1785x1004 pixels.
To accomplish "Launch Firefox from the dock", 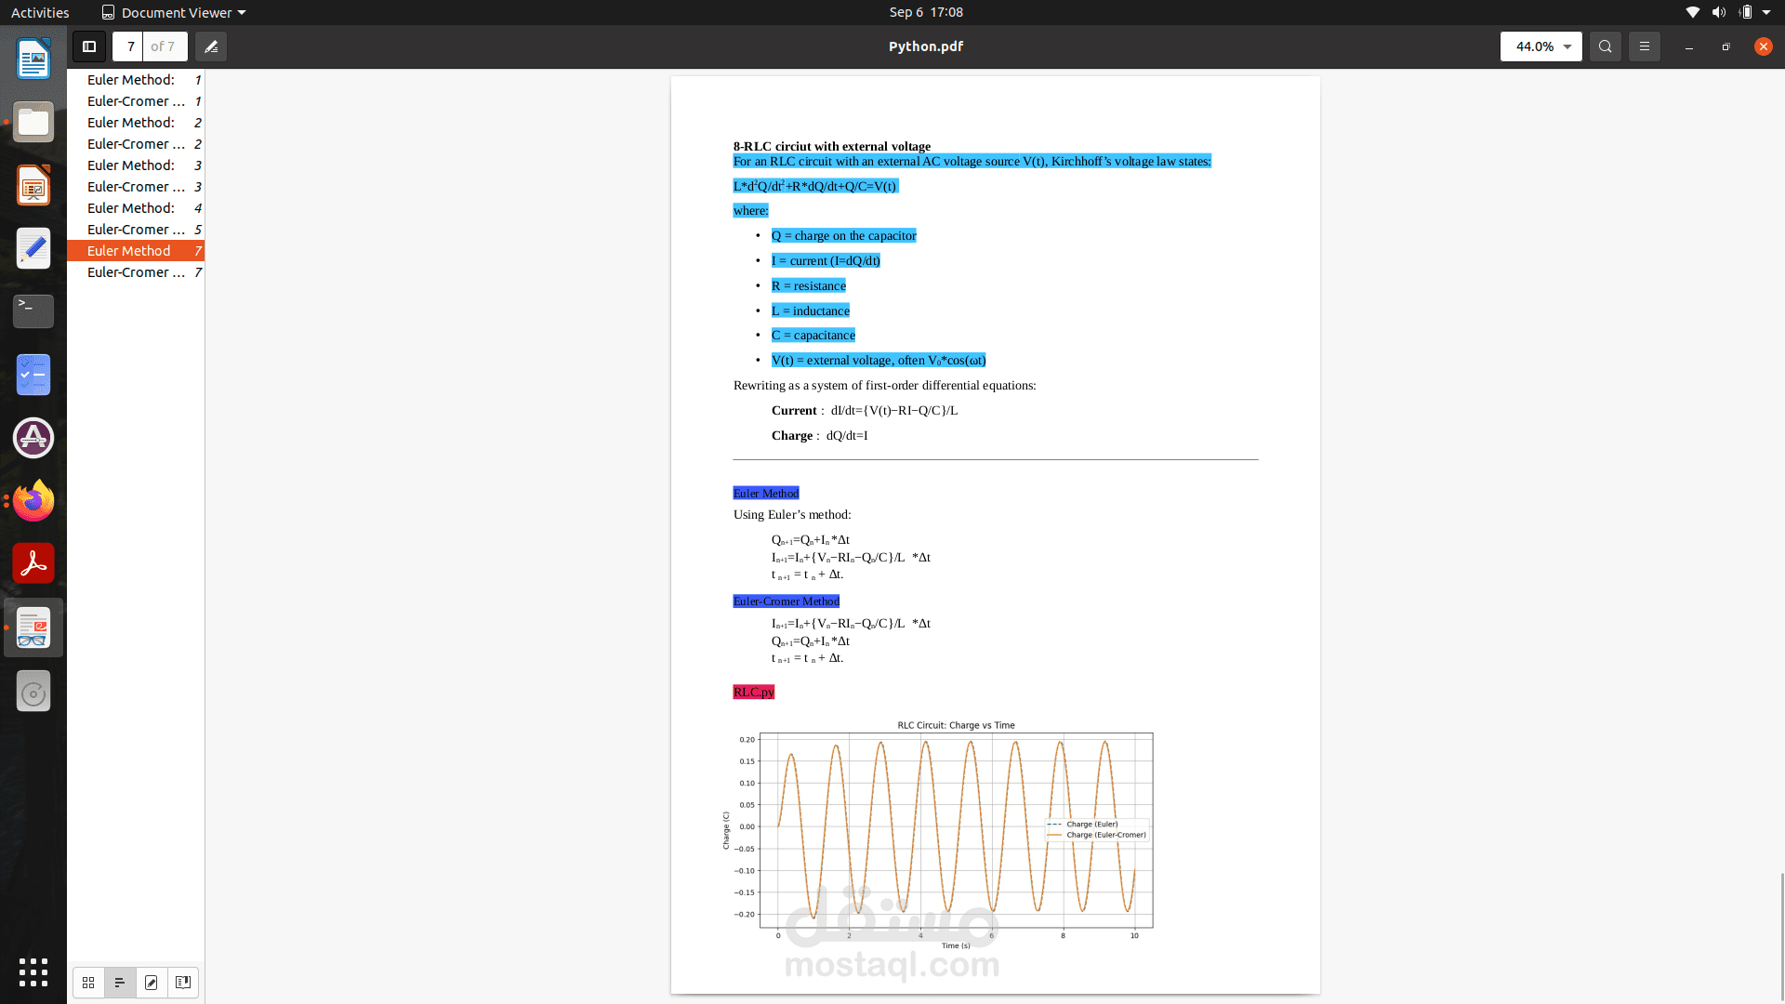I will click(33, 501).
